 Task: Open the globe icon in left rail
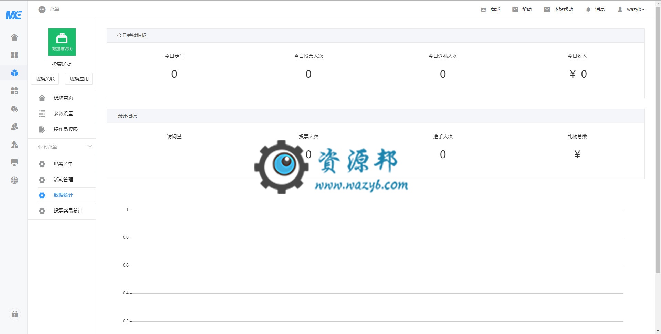14,180
